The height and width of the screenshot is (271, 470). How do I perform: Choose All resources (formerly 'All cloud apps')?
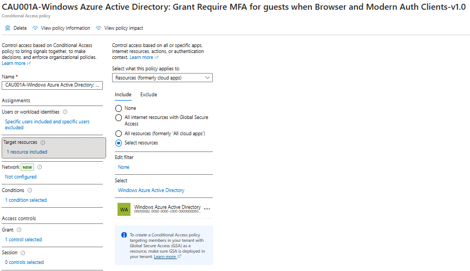point(119,134)
